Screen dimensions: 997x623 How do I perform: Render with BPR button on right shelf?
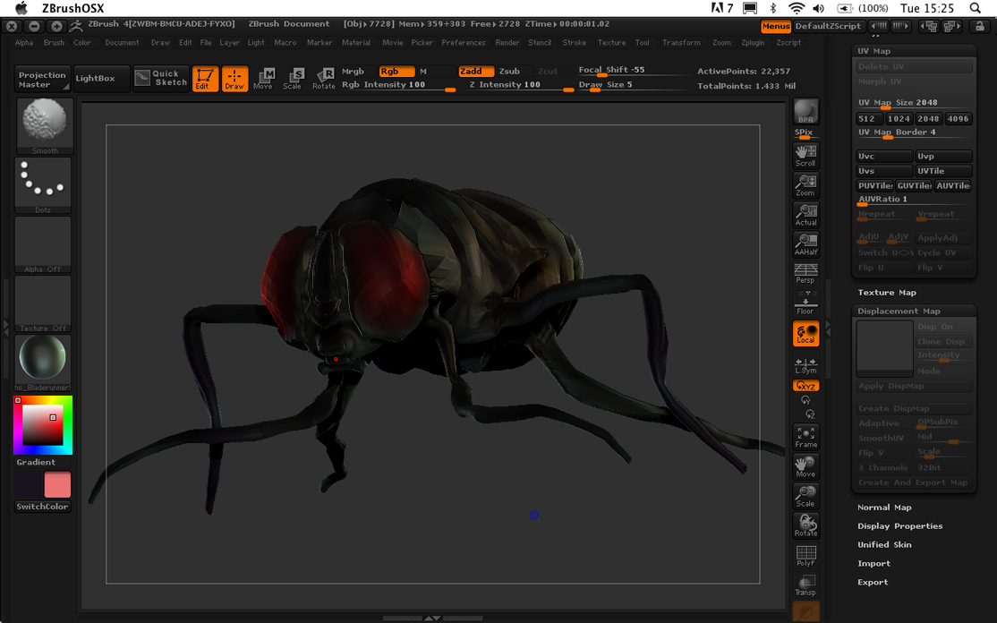coord(805,110)
